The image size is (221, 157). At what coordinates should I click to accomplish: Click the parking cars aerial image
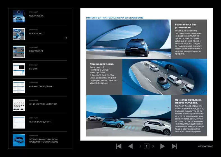pyautogui.click(x=164, y=77)
